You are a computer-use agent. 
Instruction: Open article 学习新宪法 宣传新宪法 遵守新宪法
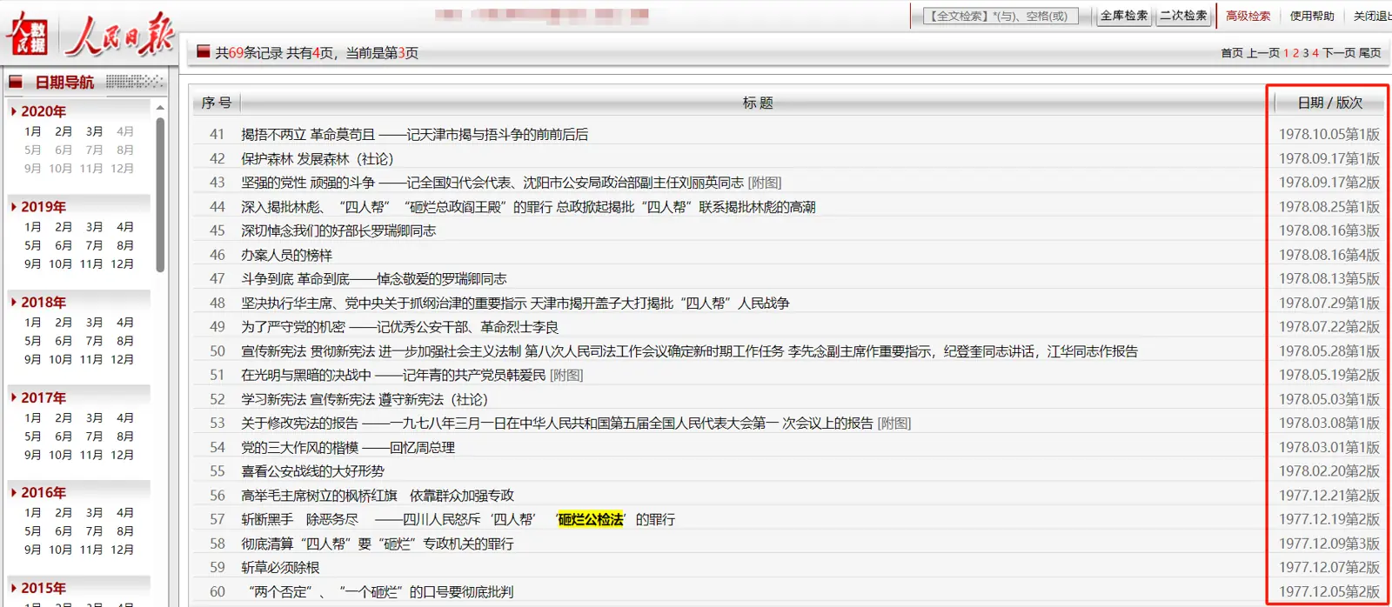coord(365,399)
